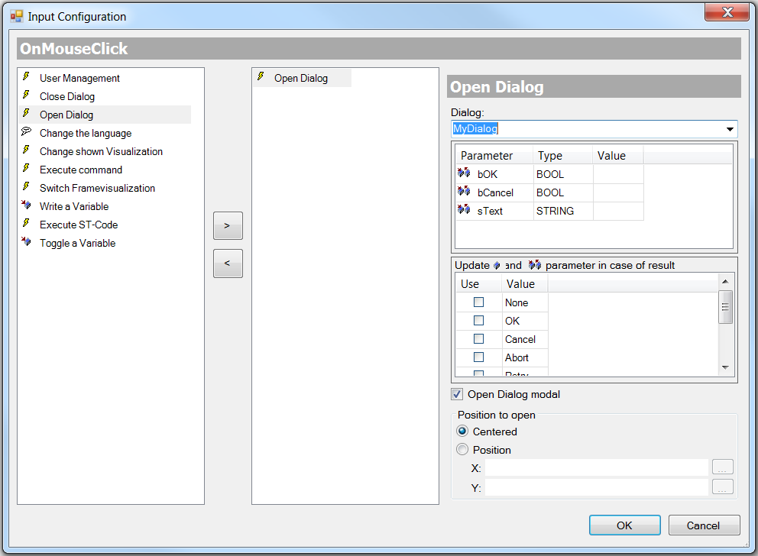Click the BOOL type cell of bOK
Screen dimensions: 758x556
pos(563,174)
